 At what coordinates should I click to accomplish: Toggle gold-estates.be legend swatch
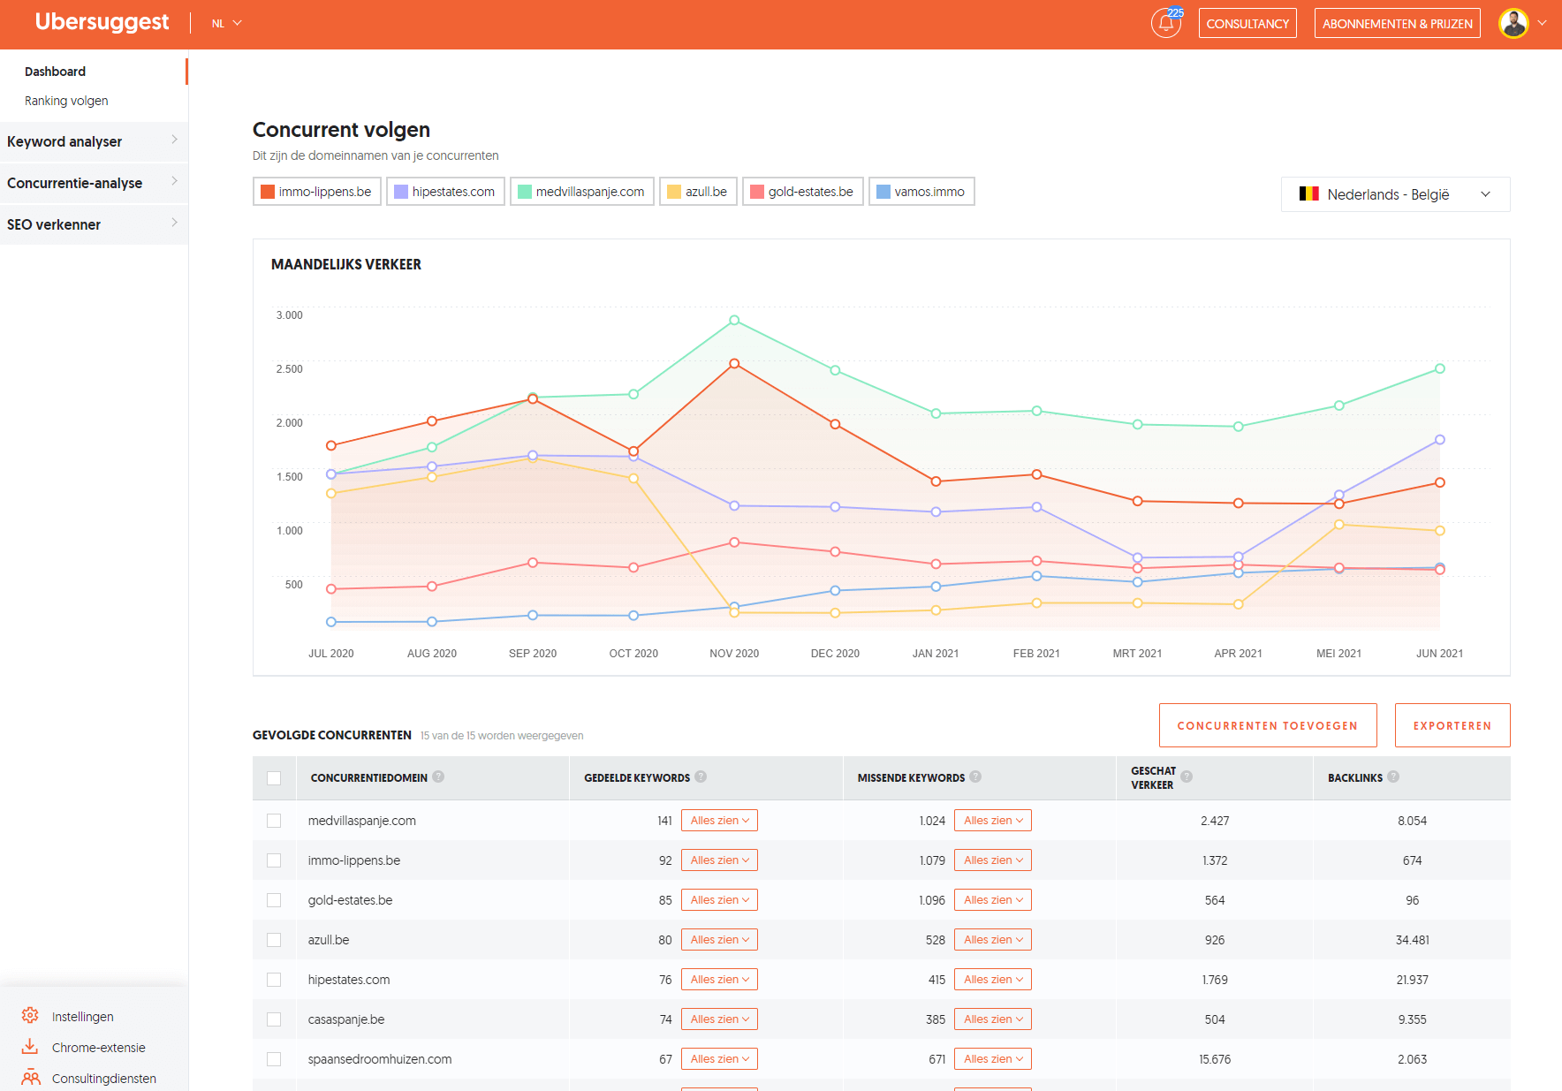tap(757, 192)
